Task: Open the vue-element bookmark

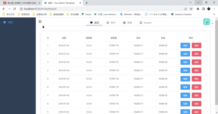Action: [x=106, y=15]
